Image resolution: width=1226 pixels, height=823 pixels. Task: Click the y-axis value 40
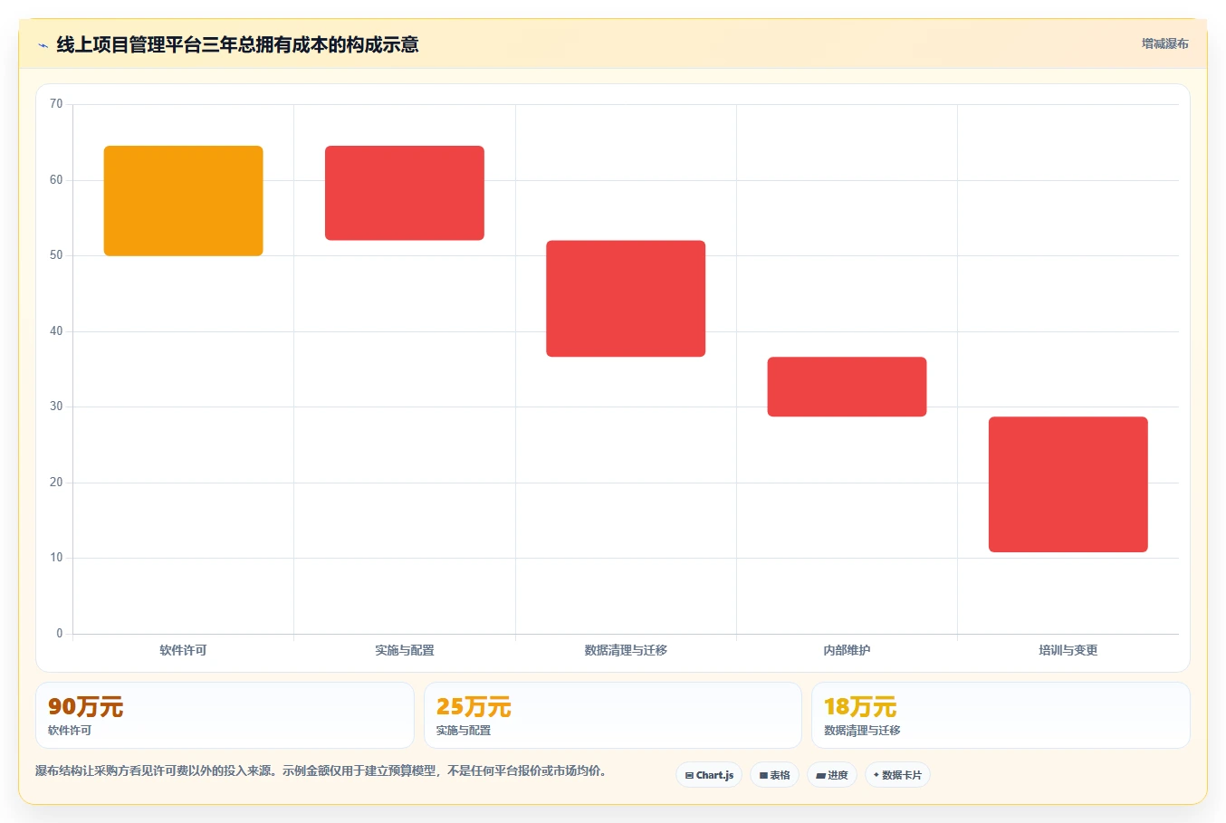click(56, 331)
